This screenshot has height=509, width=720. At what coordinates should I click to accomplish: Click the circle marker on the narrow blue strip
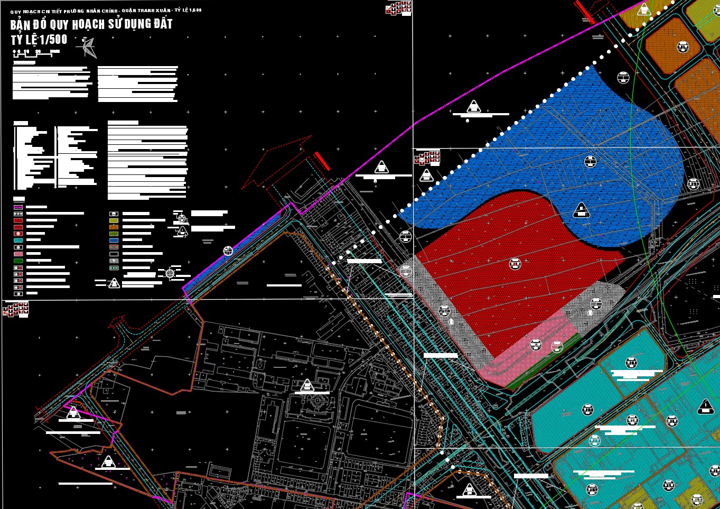pos(228,251)
